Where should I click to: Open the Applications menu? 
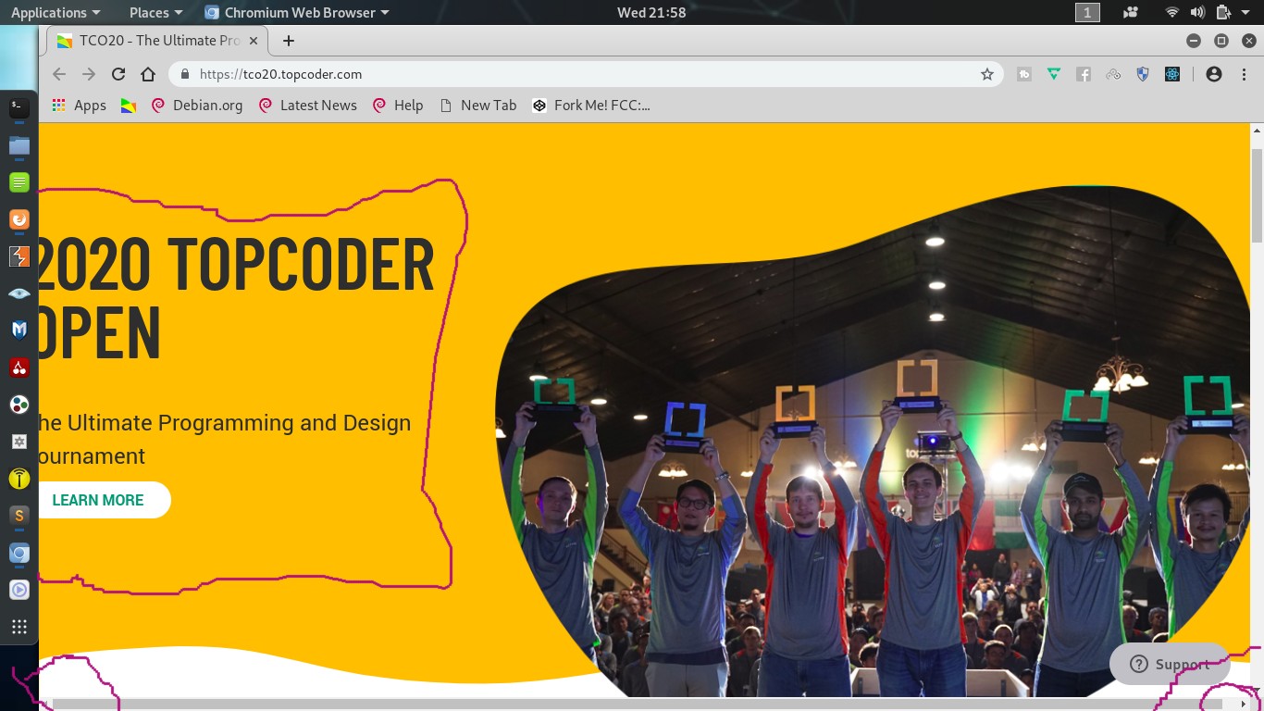coord(55,12)
